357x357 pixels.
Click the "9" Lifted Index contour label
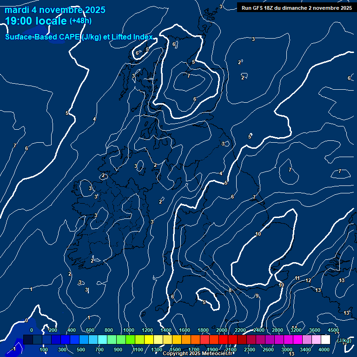click(257, 296)
